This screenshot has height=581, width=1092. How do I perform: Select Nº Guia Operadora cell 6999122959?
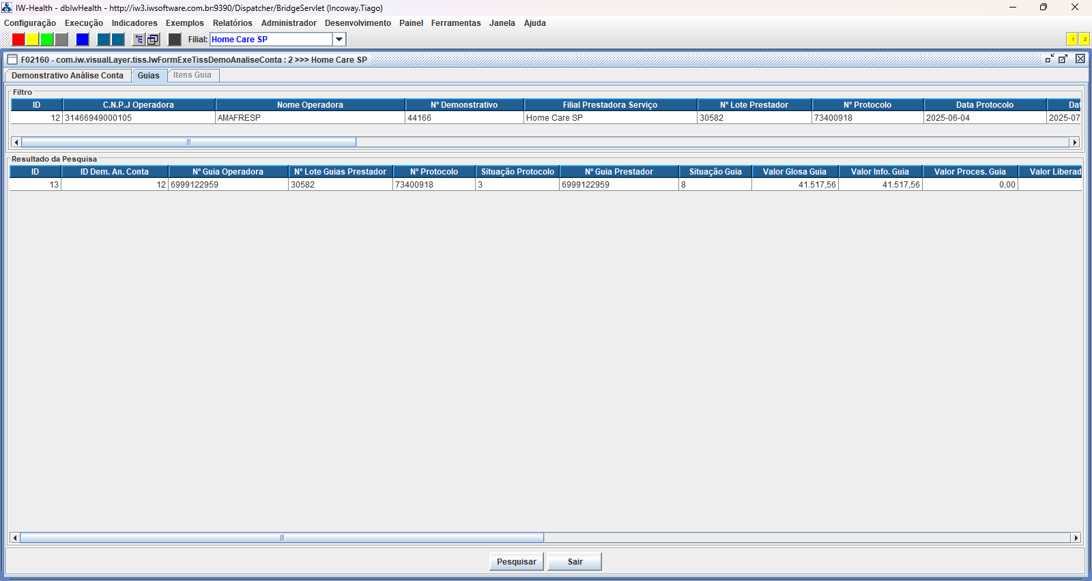click(x=228, y=185)
